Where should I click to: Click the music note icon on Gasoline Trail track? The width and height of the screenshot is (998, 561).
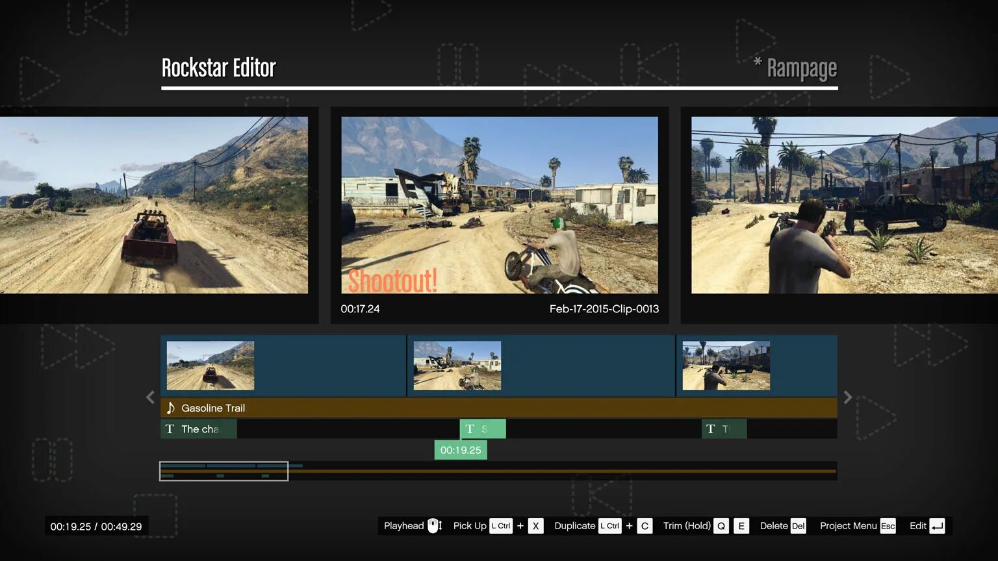170,408
